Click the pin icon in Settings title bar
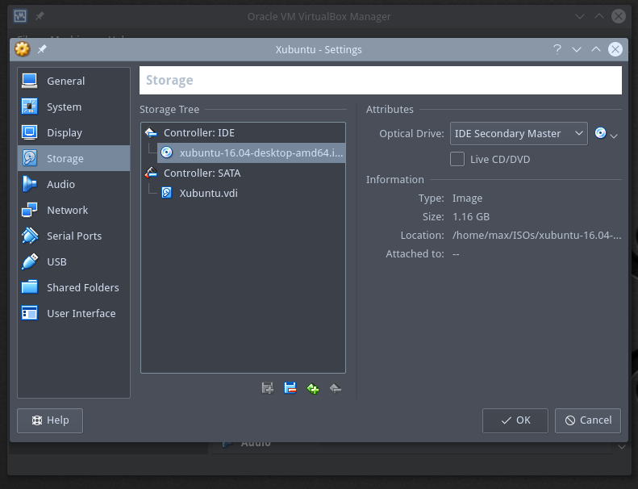 42,49
